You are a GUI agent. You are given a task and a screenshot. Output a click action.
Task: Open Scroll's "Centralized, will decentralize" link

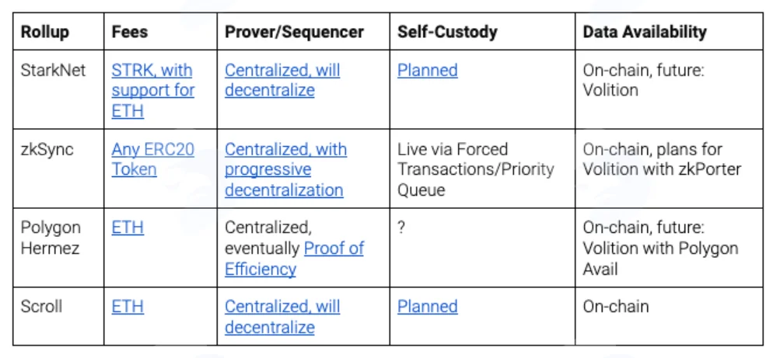tap(282, 316)
